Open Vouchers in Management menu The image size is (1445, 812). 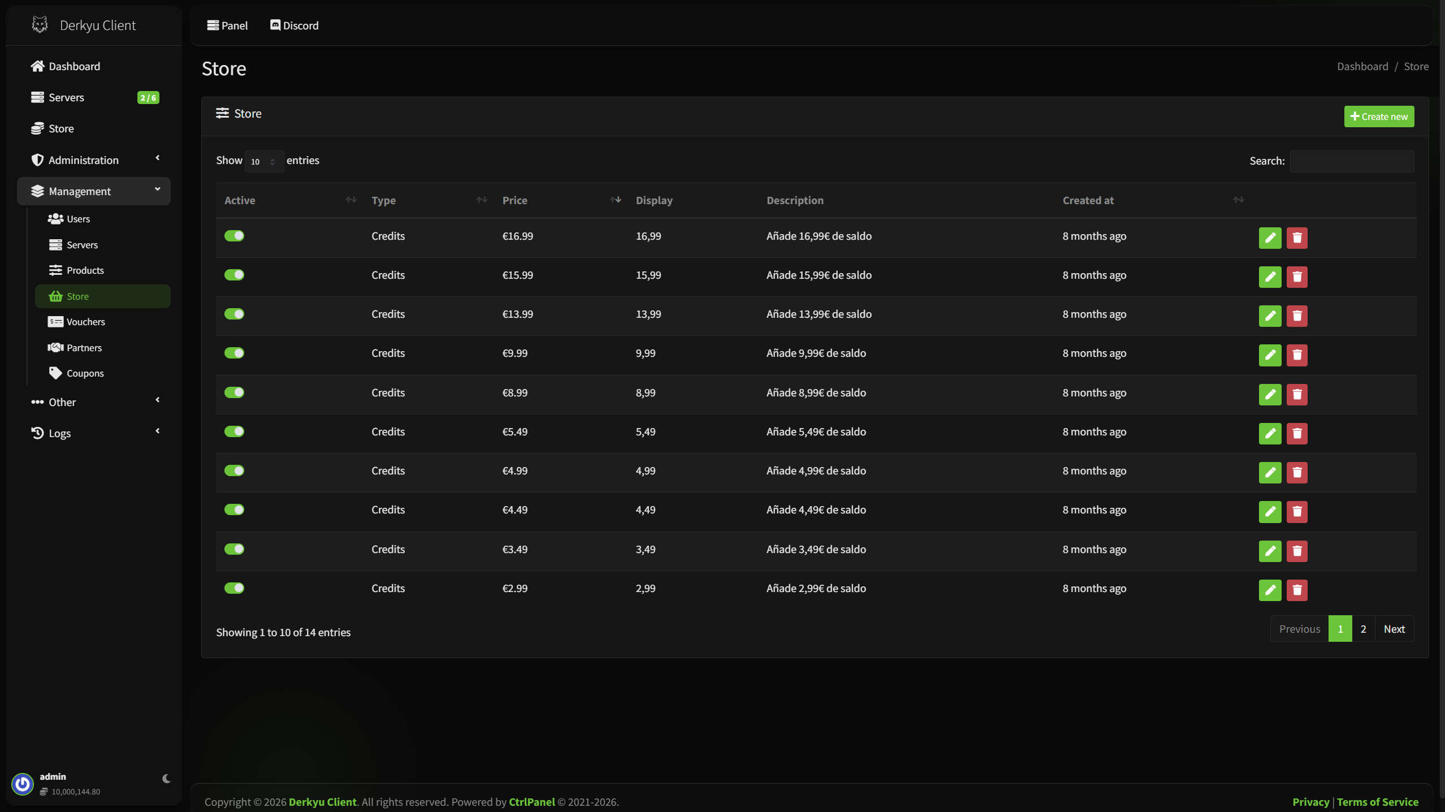[x=85, y=322]
